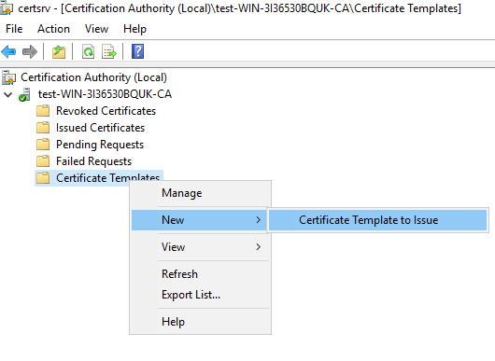Screen dimensions: 495x361
Task: Select the Failed Requests tree item
Action: coord(93,161)
